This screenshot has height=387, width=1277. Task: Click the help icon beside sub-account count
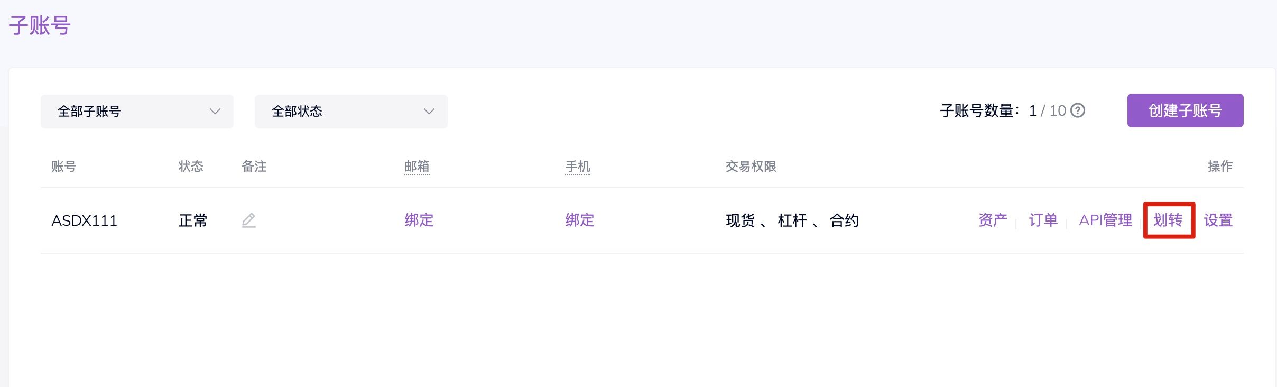coord(1077,110)
